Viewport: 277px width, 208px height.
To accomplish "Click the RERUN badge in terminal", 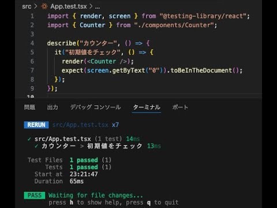I will 36,125.
